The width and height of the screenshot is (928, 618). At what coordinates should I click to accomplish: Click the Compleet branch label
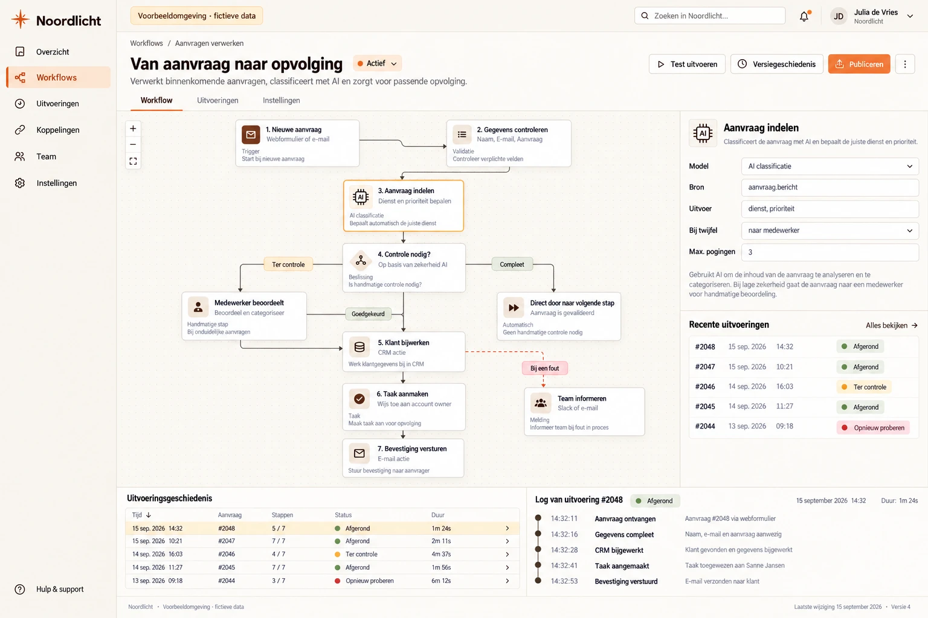(x=512, y=264)
